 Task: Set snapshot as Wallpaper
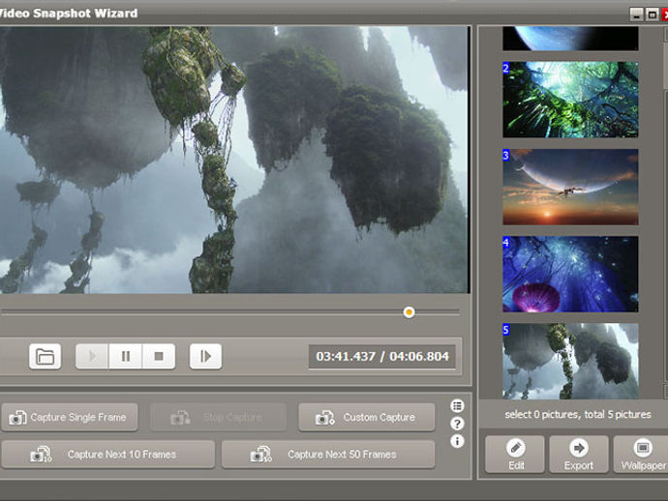[x=641, y=455]
